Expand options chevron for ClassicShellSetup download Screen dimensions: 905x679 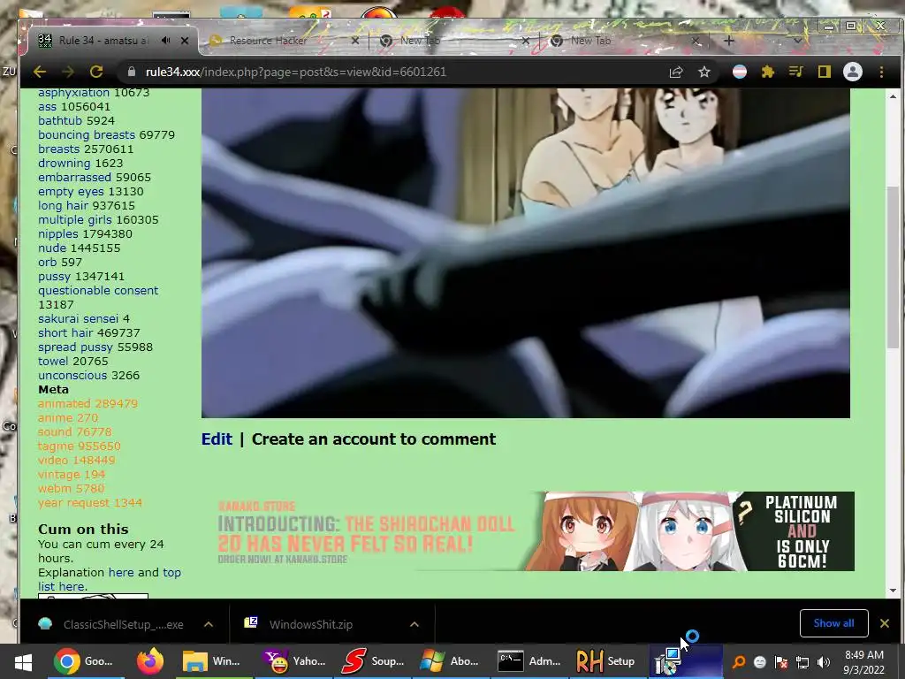point(209,624)
